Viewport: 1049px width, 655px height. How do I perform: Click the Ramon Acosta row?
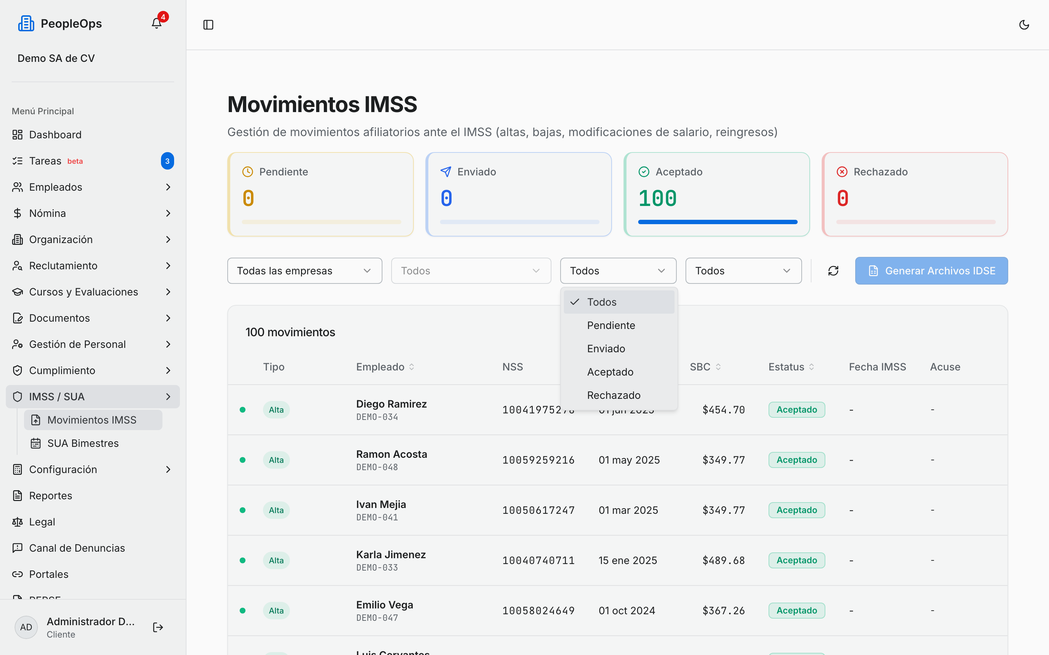617,460
